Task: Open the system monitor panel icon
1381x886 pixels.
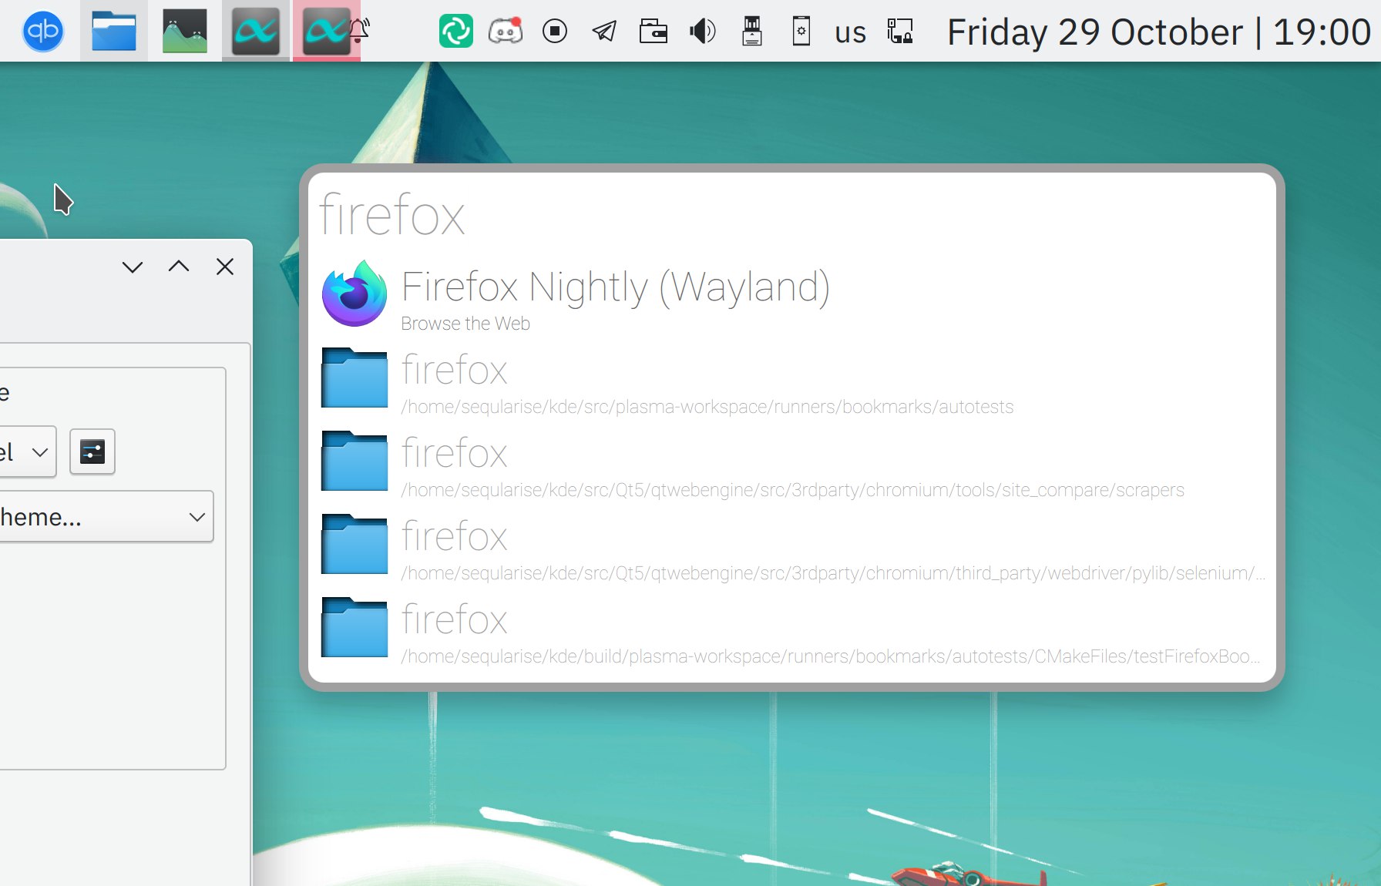Action: click(185, 32)
